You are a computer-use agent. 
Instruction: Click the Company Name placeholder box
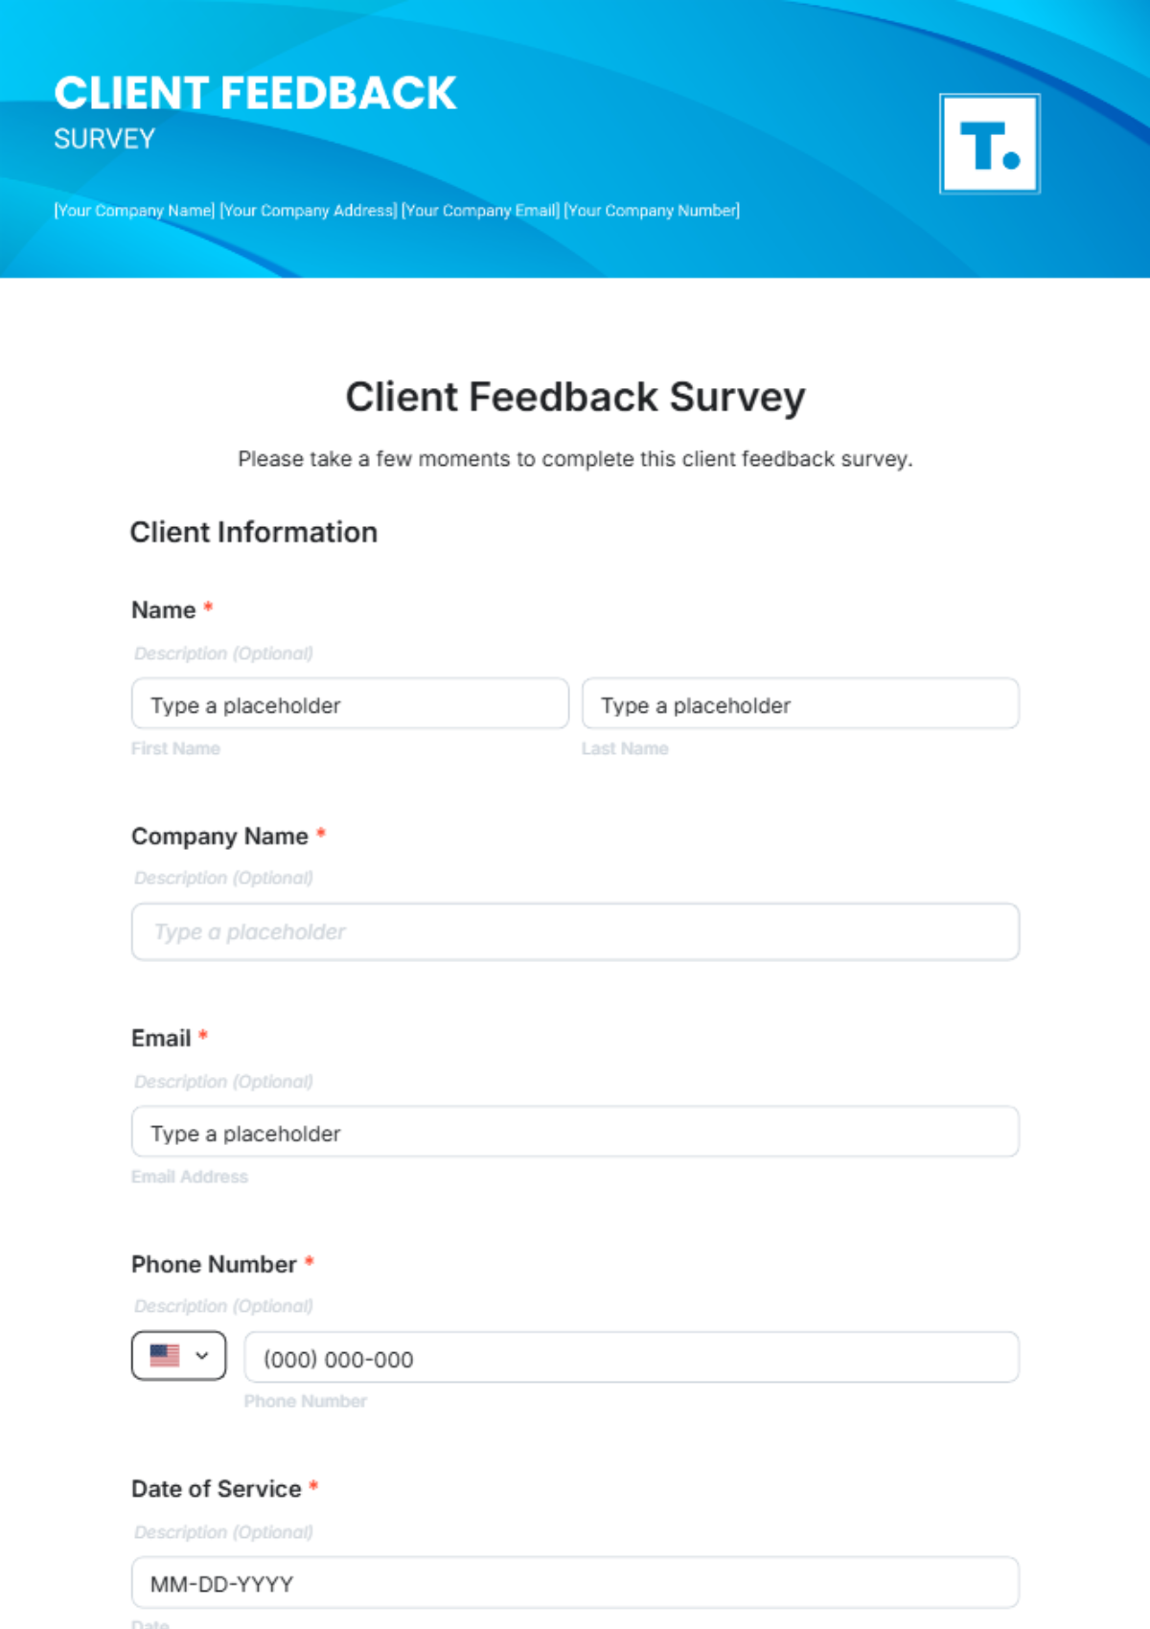575,930
